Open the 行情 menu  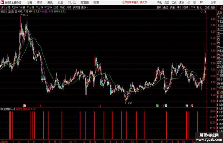(29, 2)
